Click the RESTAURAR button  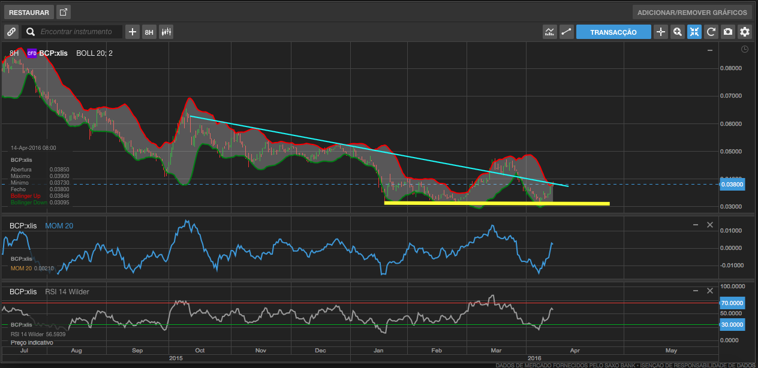tap(29, 12)
